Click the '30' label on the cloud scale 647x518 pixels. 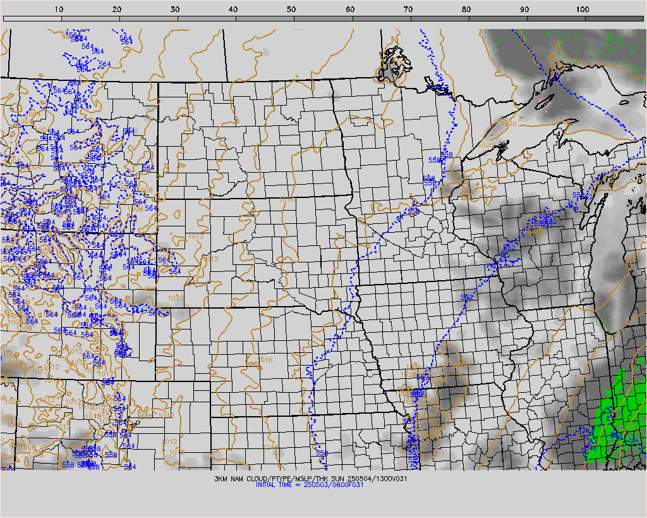coord(176,9)
